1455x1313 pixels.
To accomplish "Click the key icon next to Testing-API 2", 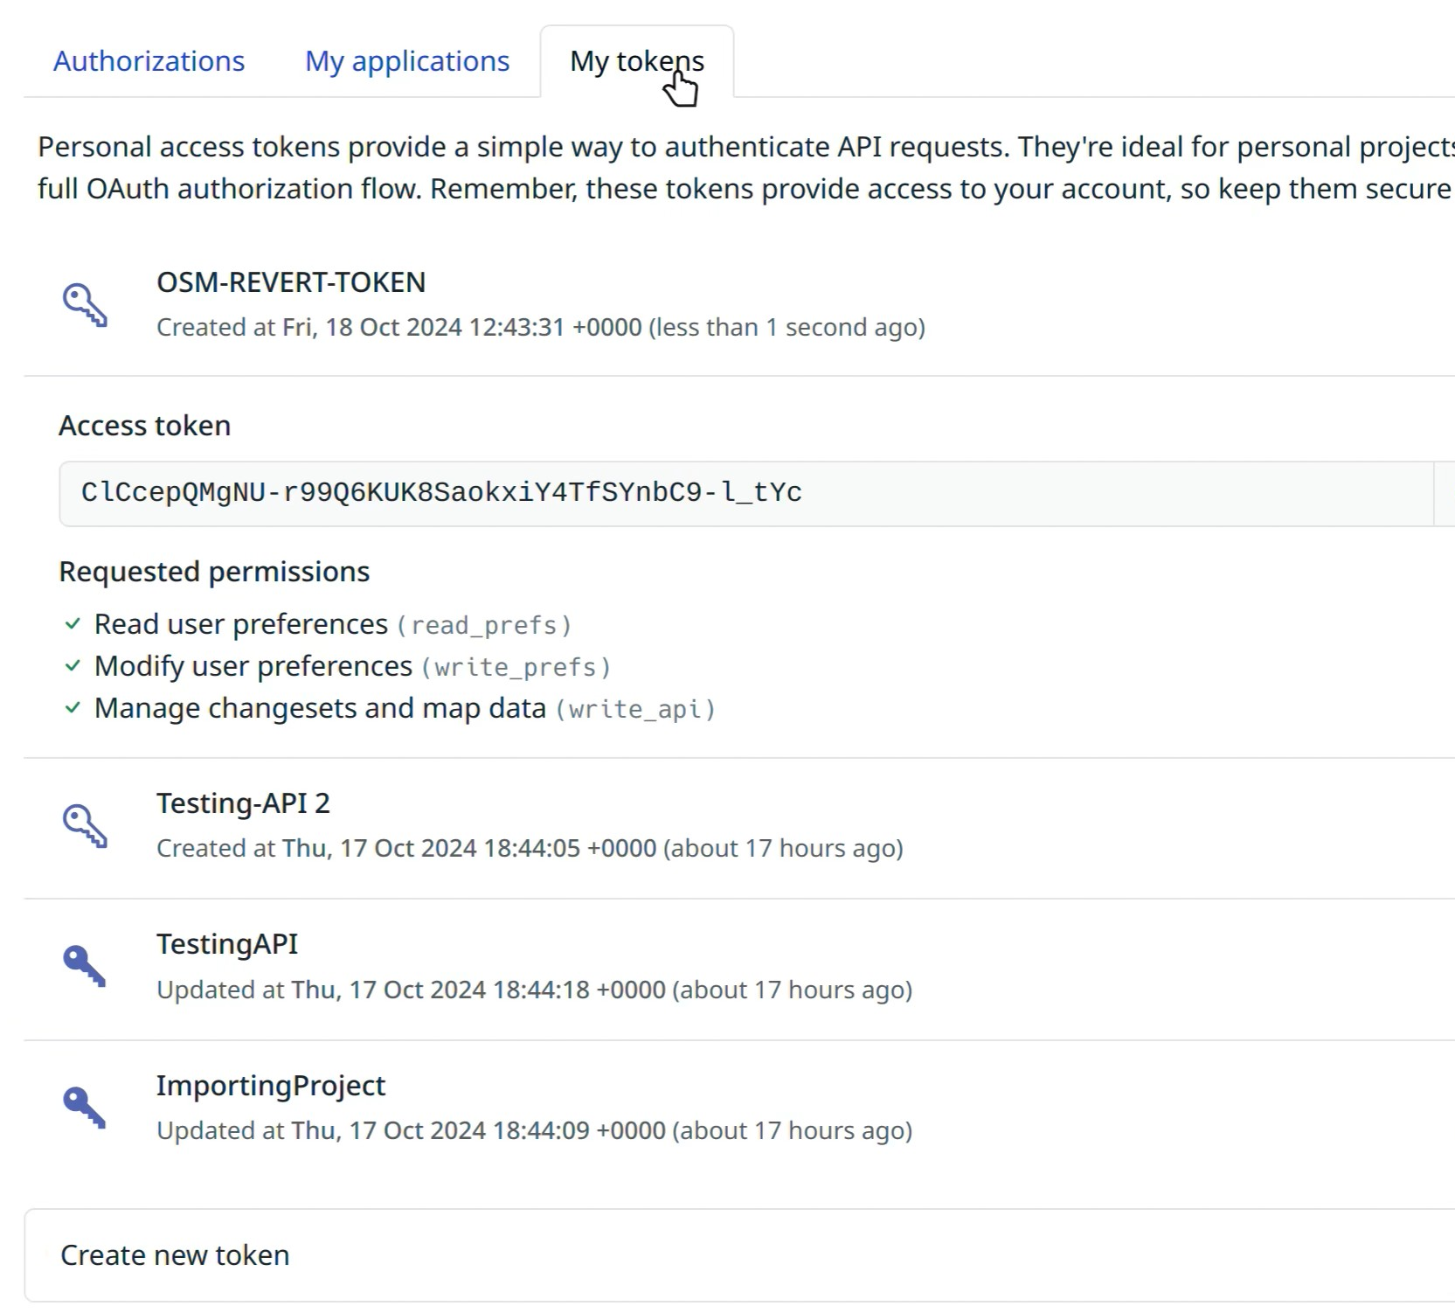I will 85,825.
